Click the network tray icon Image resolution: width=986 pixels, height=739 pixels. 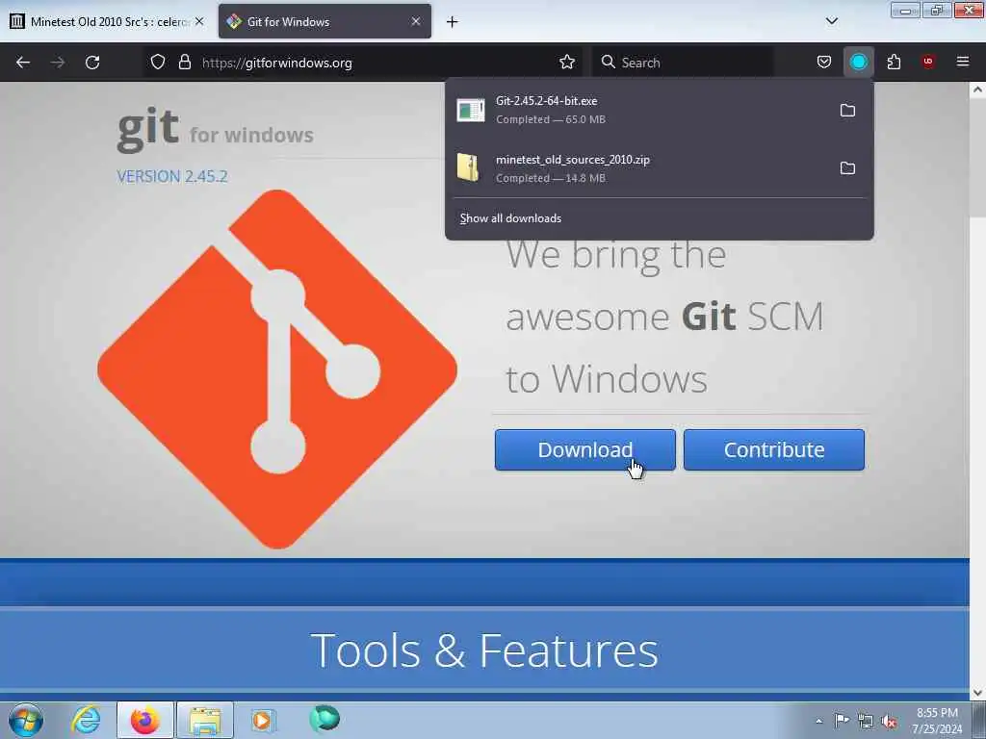[x=866, y=721]
